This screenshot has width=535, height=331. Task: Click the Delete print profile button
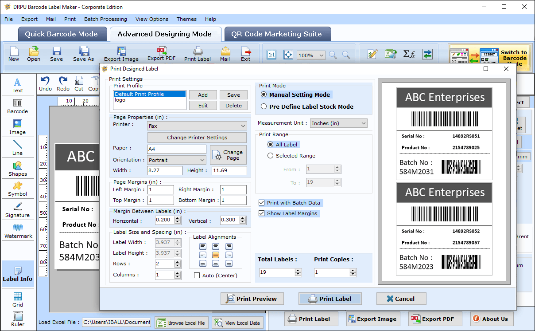pyautogui.click(x=233, y=106)
